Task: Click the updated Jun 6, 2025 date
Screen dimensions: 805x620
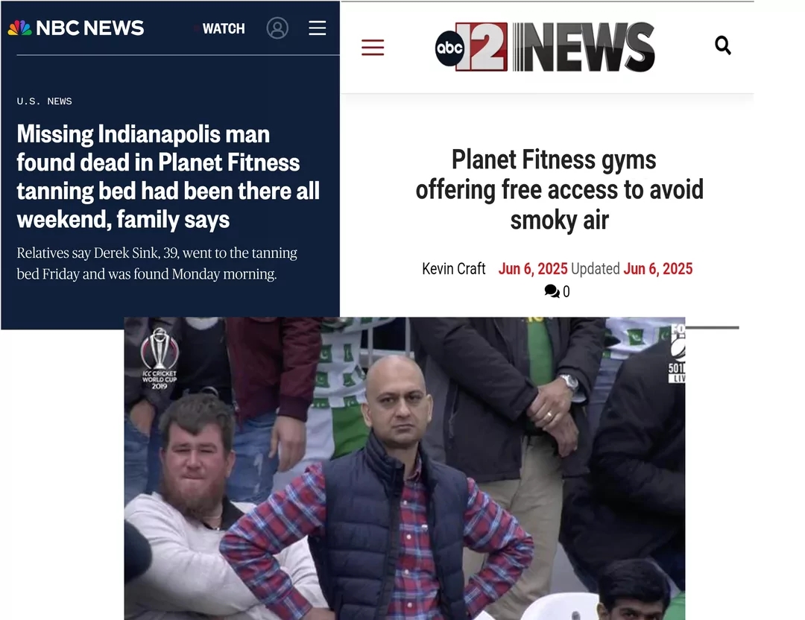Action: tap(657, 268)
